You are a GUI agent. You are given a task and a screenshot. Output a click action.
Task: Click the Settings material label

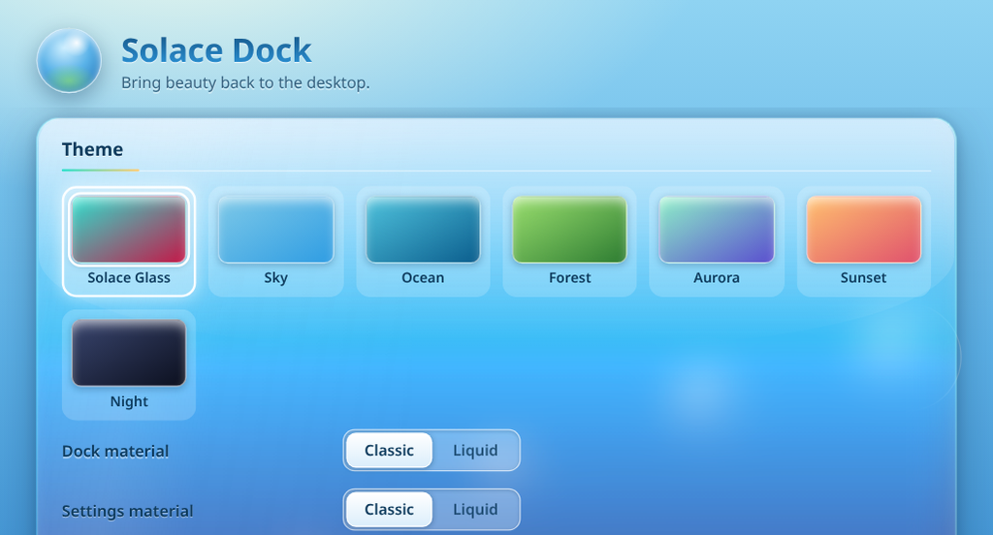click(127, 511)
